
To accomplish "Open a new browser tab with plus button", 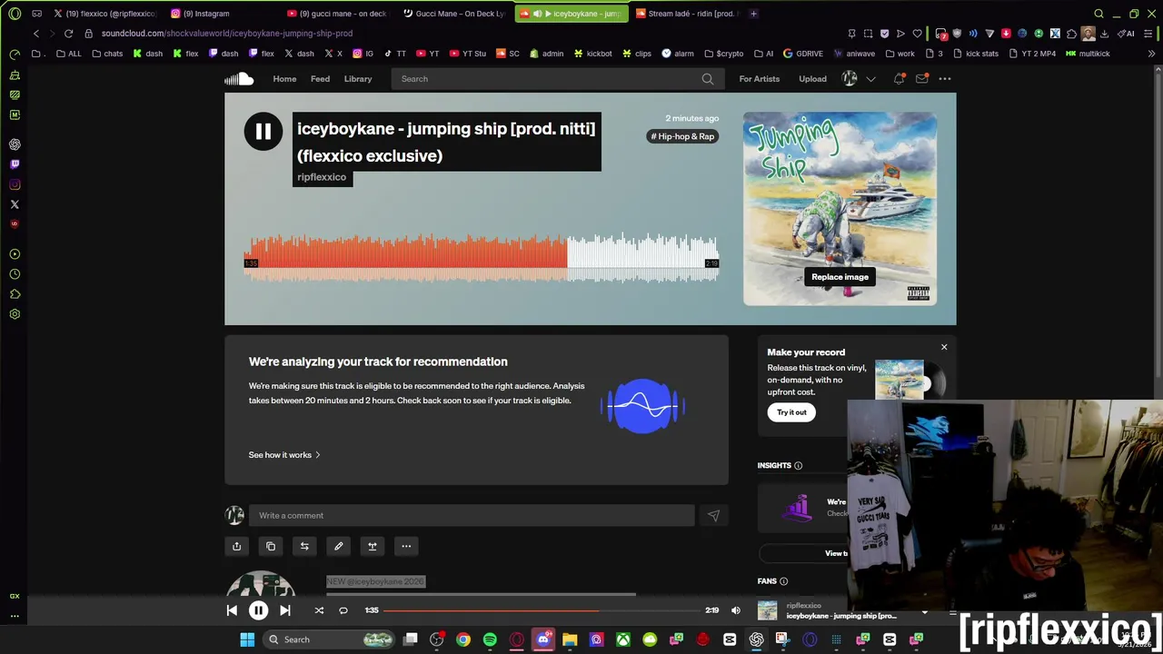I will (x=753, y=14).
